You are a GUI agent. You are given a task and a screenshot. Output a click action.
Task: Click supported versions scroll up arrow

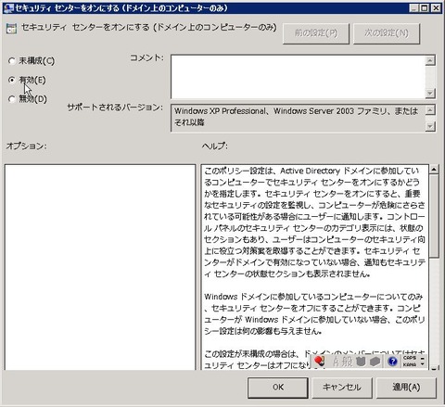430,110
